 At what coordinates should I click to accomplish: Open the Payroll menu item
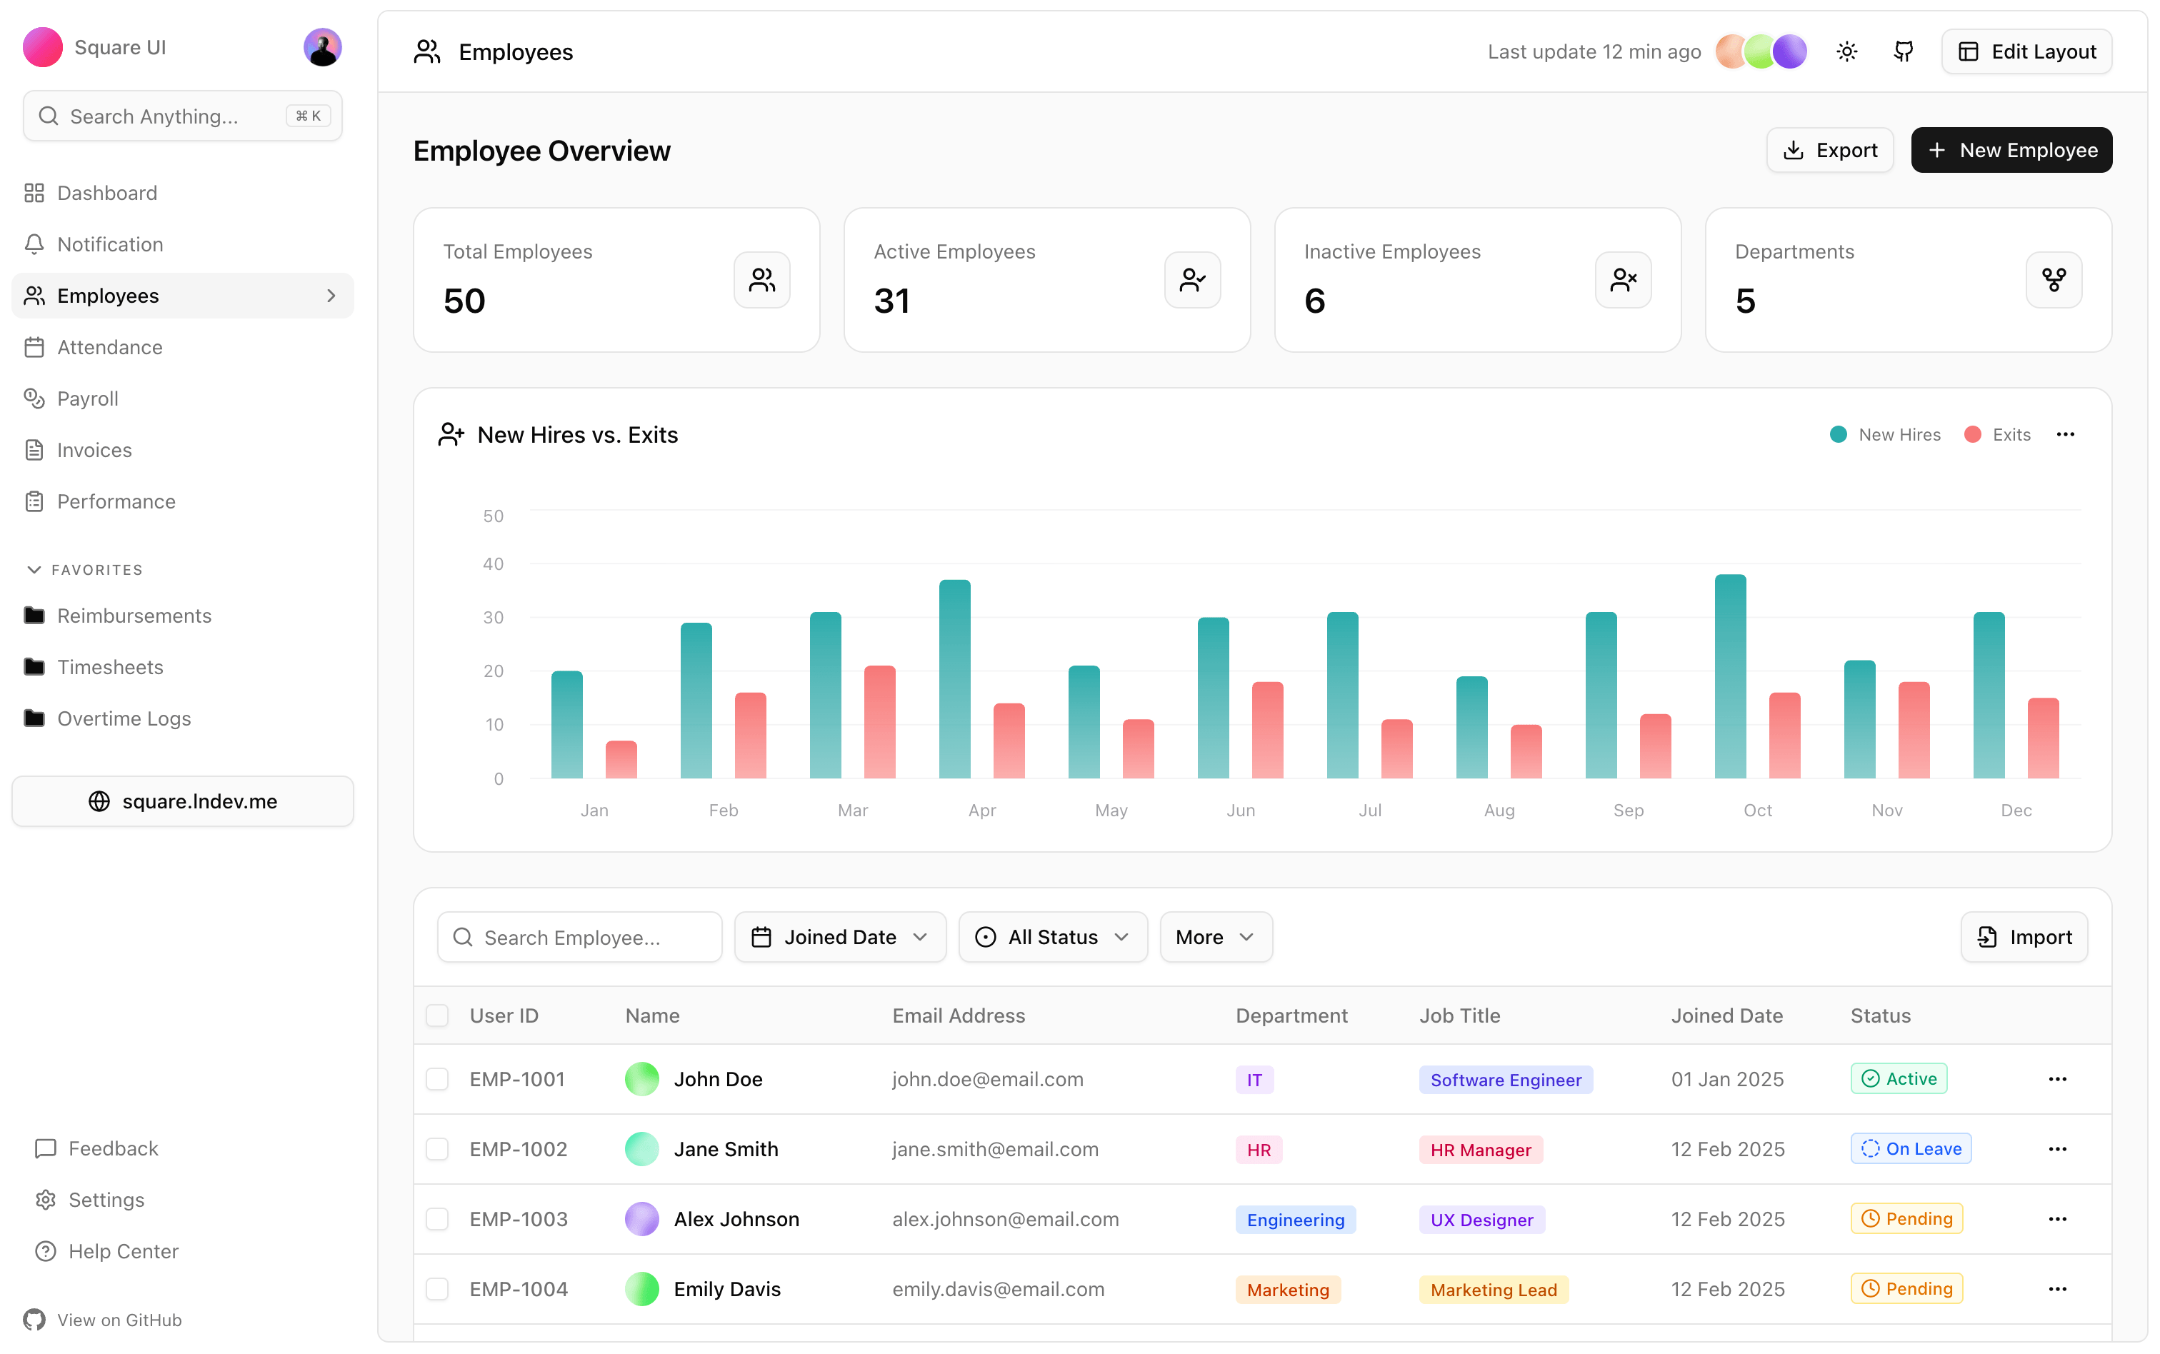[88, 398]
